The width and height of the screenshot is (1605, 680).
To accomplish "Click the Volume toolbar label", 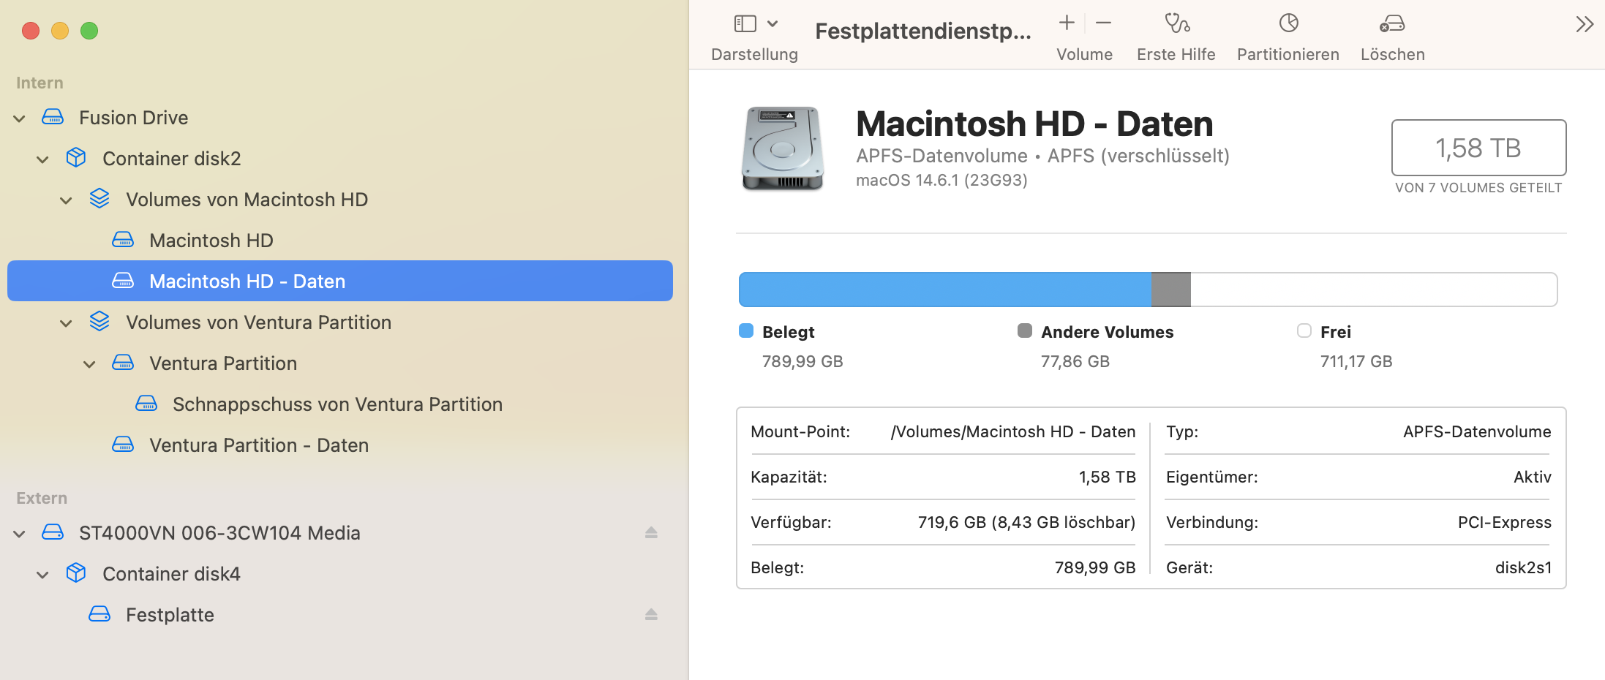I will 1084,54.
